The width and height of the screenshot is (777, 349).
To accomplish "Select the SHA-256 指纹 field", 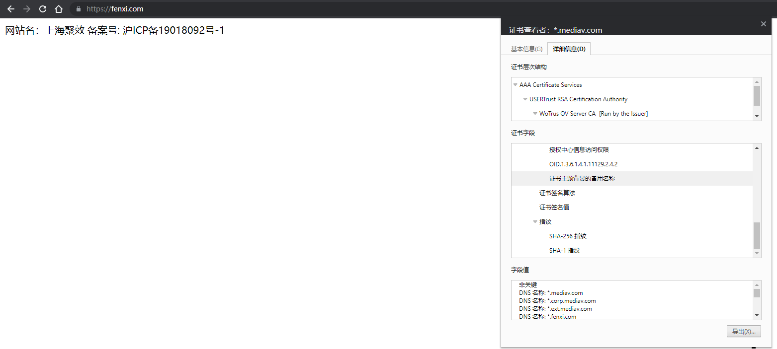I will point(567,236).
